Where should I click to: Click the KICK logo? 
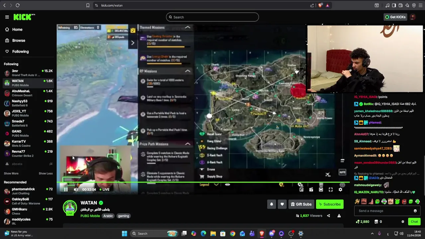[x=24, y=17]
